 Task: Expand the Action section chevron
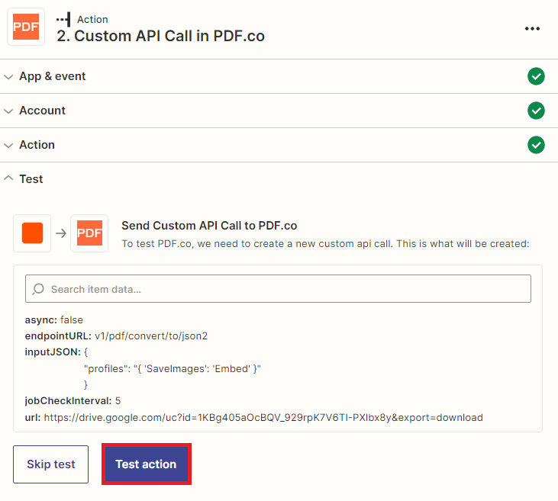click(x=8, y=145)
